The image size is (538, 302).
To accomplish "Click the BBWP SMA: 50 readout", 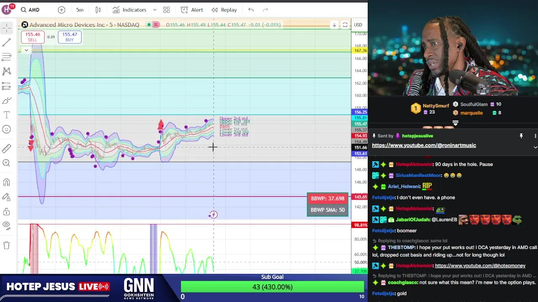I will pyautogui.click(x=327, y=210).
